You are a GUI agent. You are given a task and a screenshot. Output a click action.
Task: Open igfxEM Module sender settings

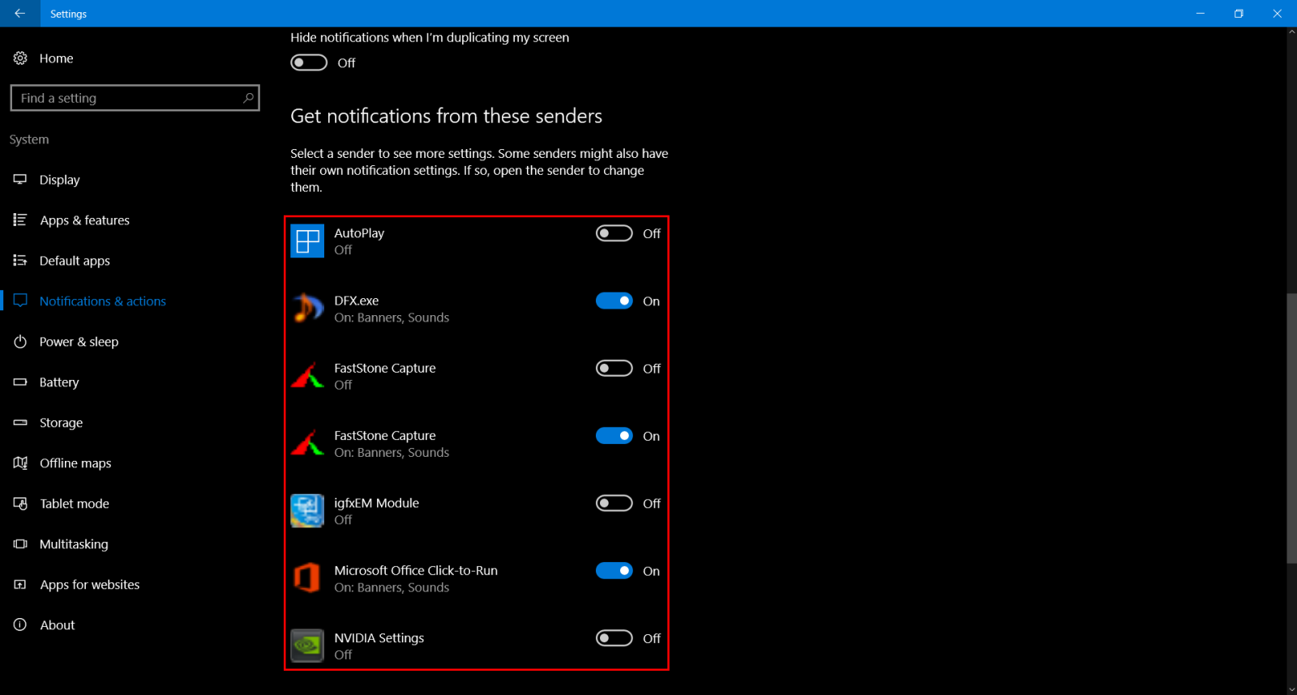[376, 503]
